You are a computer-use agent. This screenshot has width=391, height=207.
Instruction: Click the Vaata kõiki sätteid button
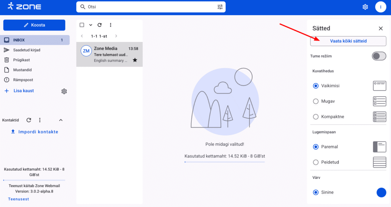tap(348, 41)
